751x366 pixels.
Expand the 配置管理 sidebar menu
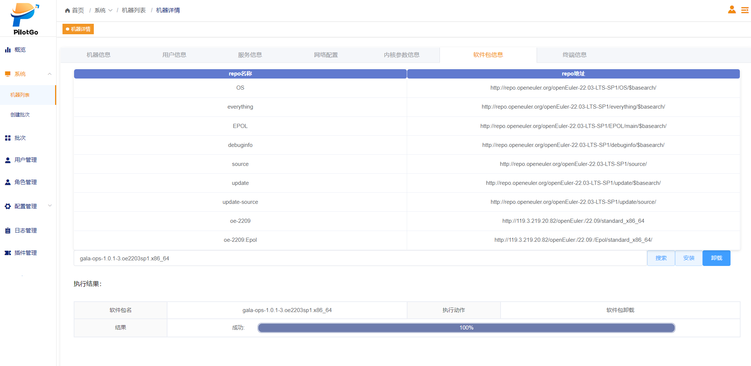(x=49, y=206)
